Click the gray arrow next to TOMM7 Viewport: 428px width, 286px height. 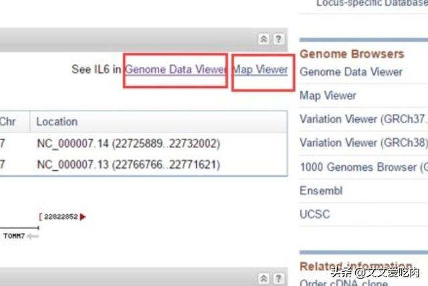(33, 236)
